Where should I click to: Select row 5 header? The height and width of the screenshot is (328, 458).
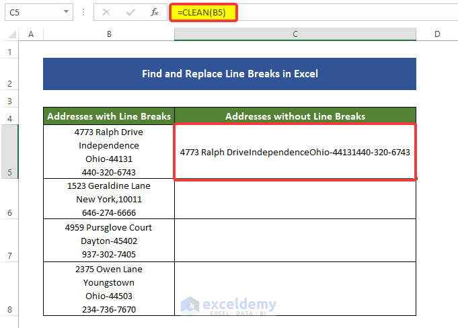coord(9,151)
